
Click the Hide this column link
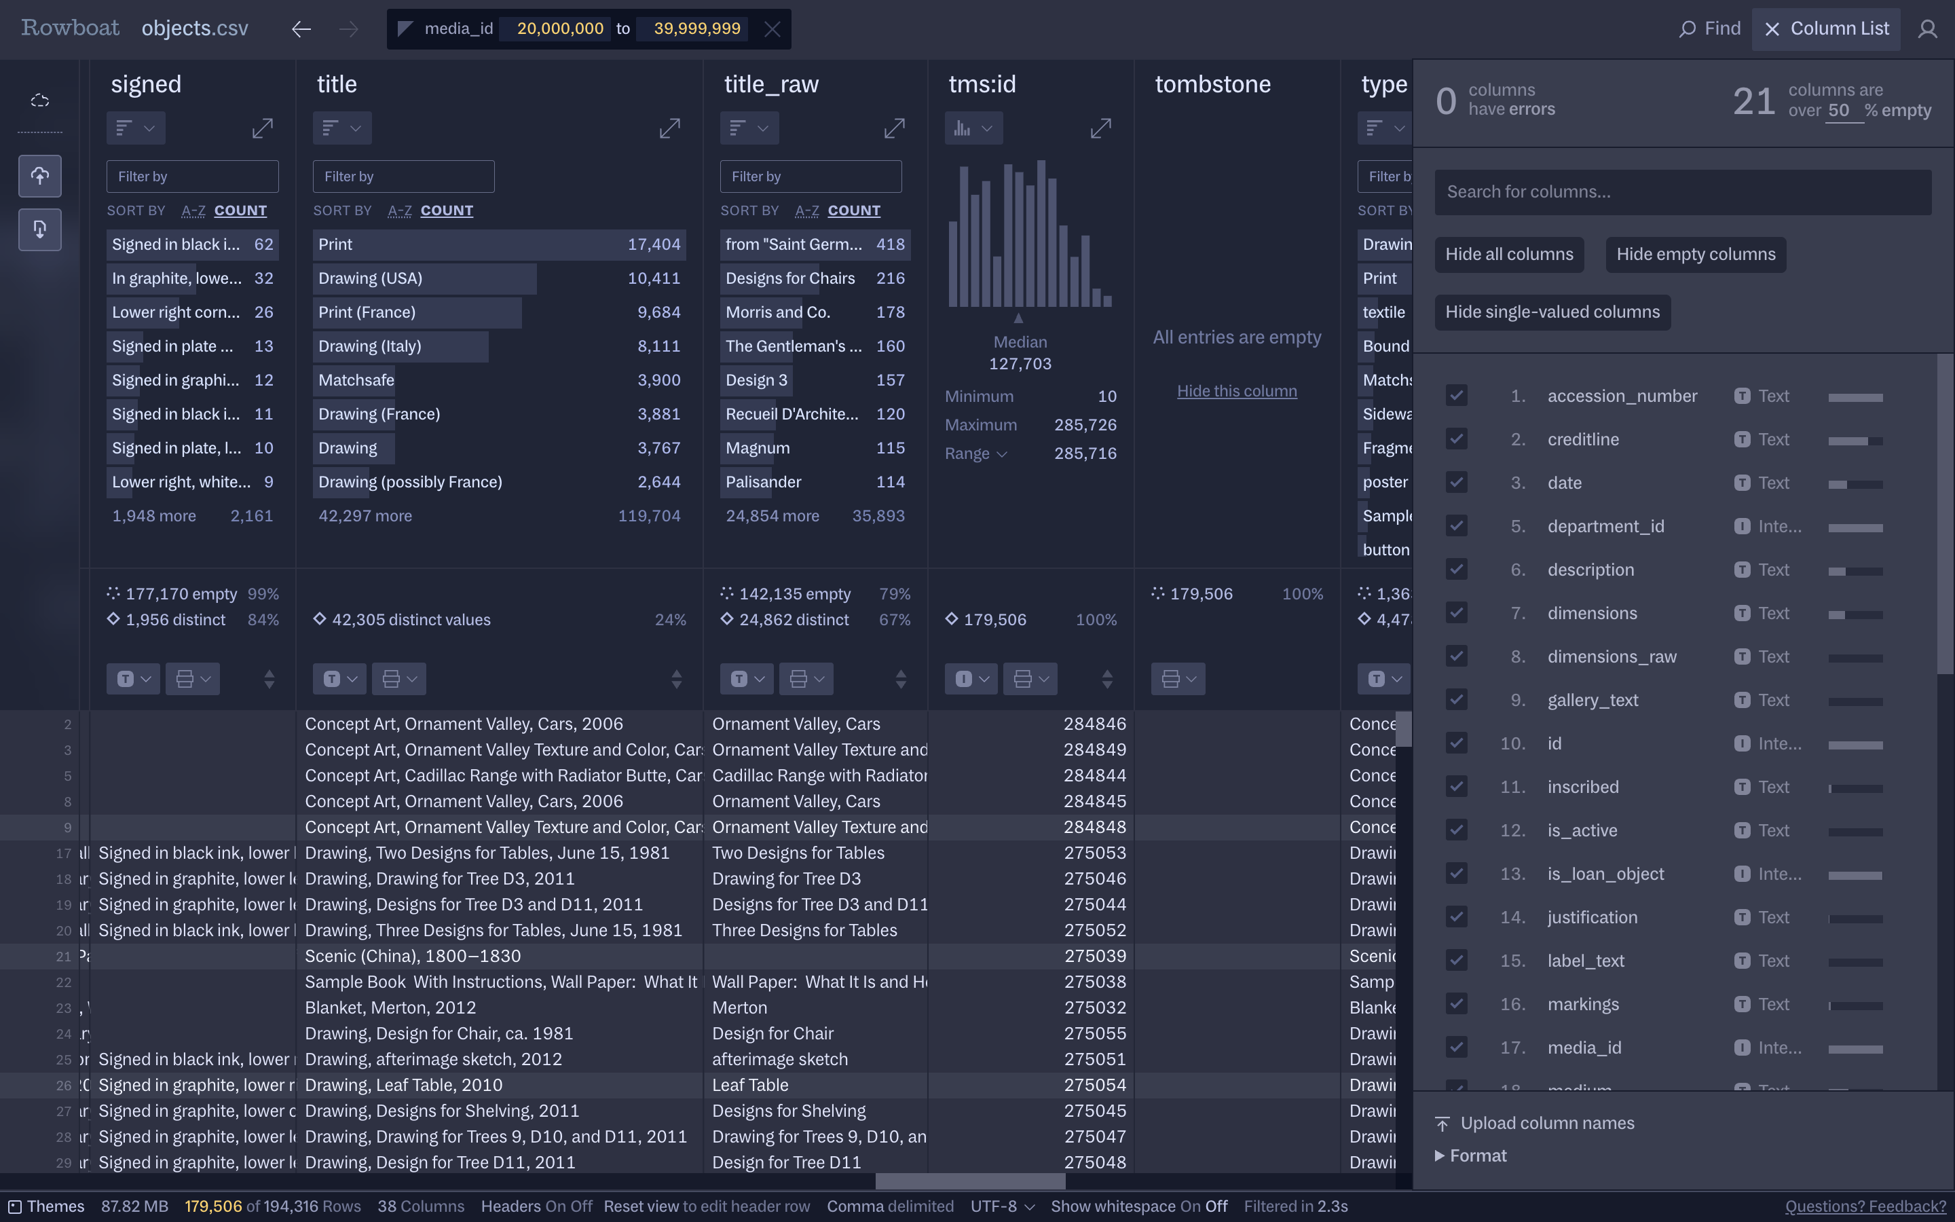coord(1236,391)
